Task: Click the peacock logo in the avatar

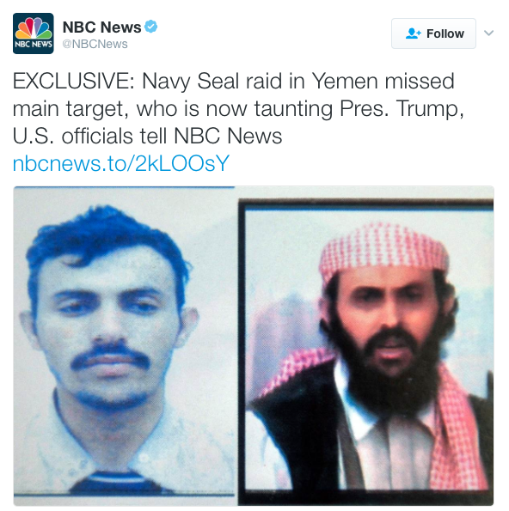Action: 34,28
